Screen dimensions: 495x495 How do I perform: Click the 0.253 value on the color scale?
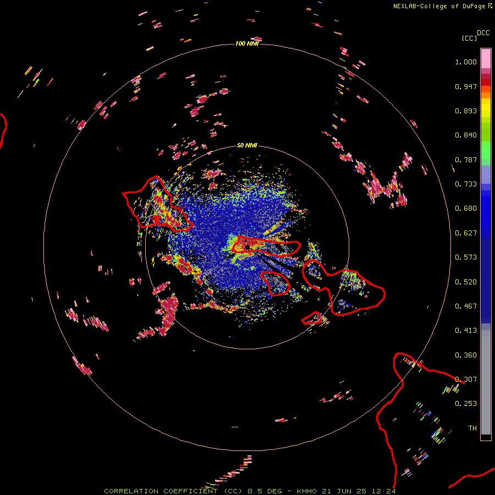pos(466,404)
